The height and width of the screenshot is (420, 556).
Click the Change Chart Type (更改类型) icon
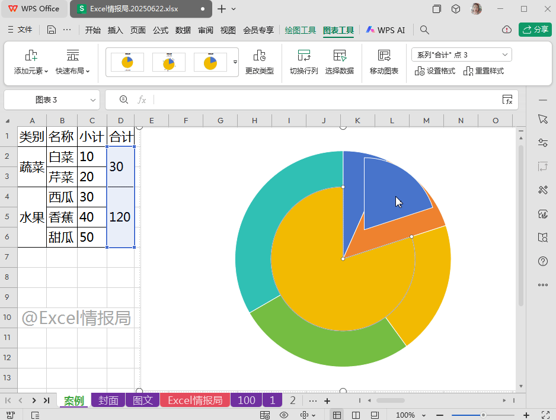[259, 56]
